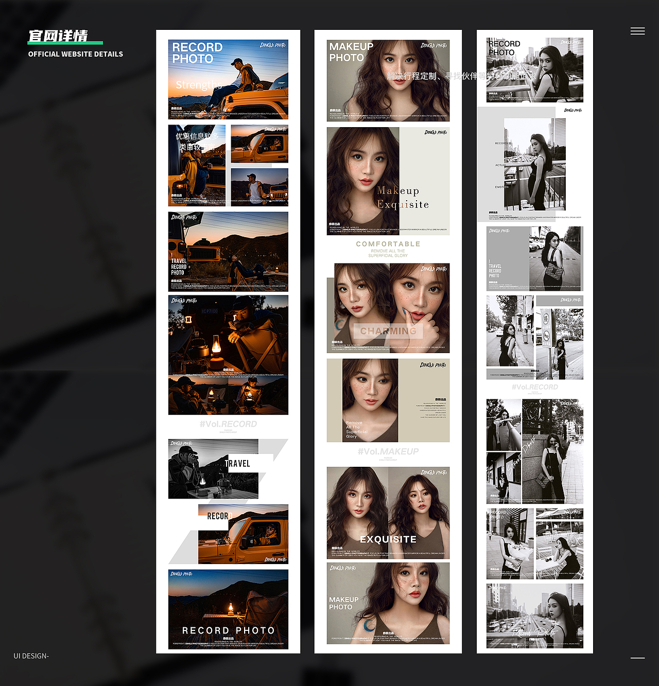Open the MAKEUP PHOTO hero portrait
The width and height of the screenshot is (659, 686).
[388, 81]
